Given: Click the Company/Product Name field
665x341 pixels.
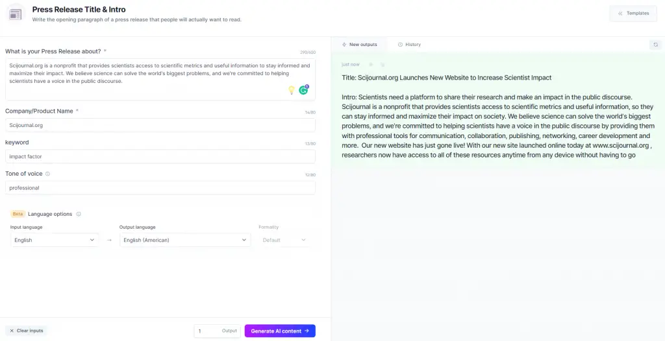Looking at the screenshot, I should click(x=160, y=125).
